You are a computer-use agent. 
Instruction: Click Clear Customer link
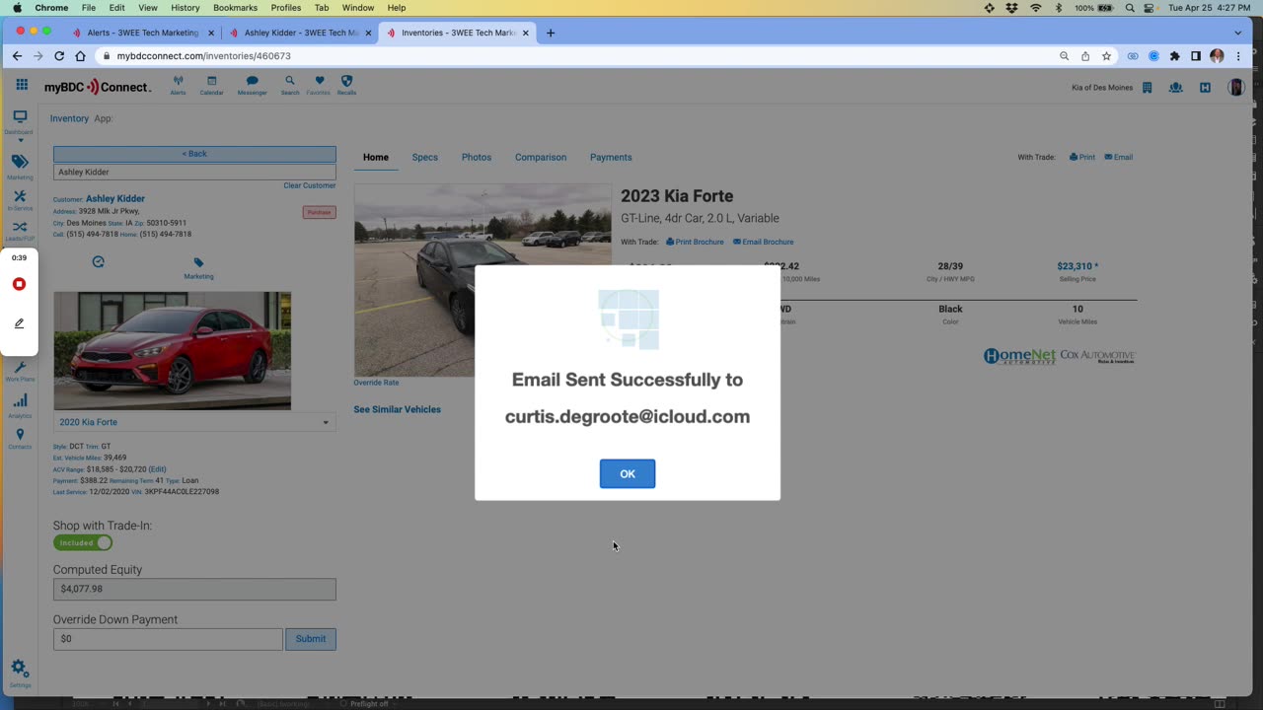coord(310,185)
